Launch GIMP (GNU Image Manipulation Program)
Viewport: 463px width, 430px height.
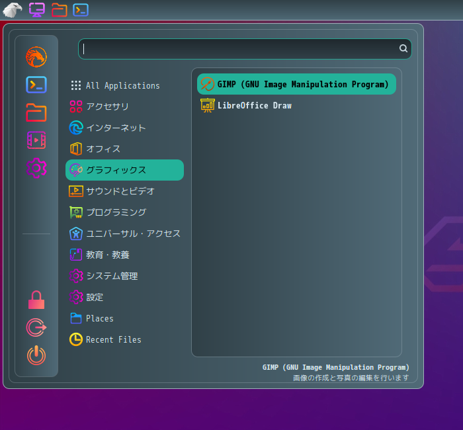pyautogui.click(x=296, y=84)
